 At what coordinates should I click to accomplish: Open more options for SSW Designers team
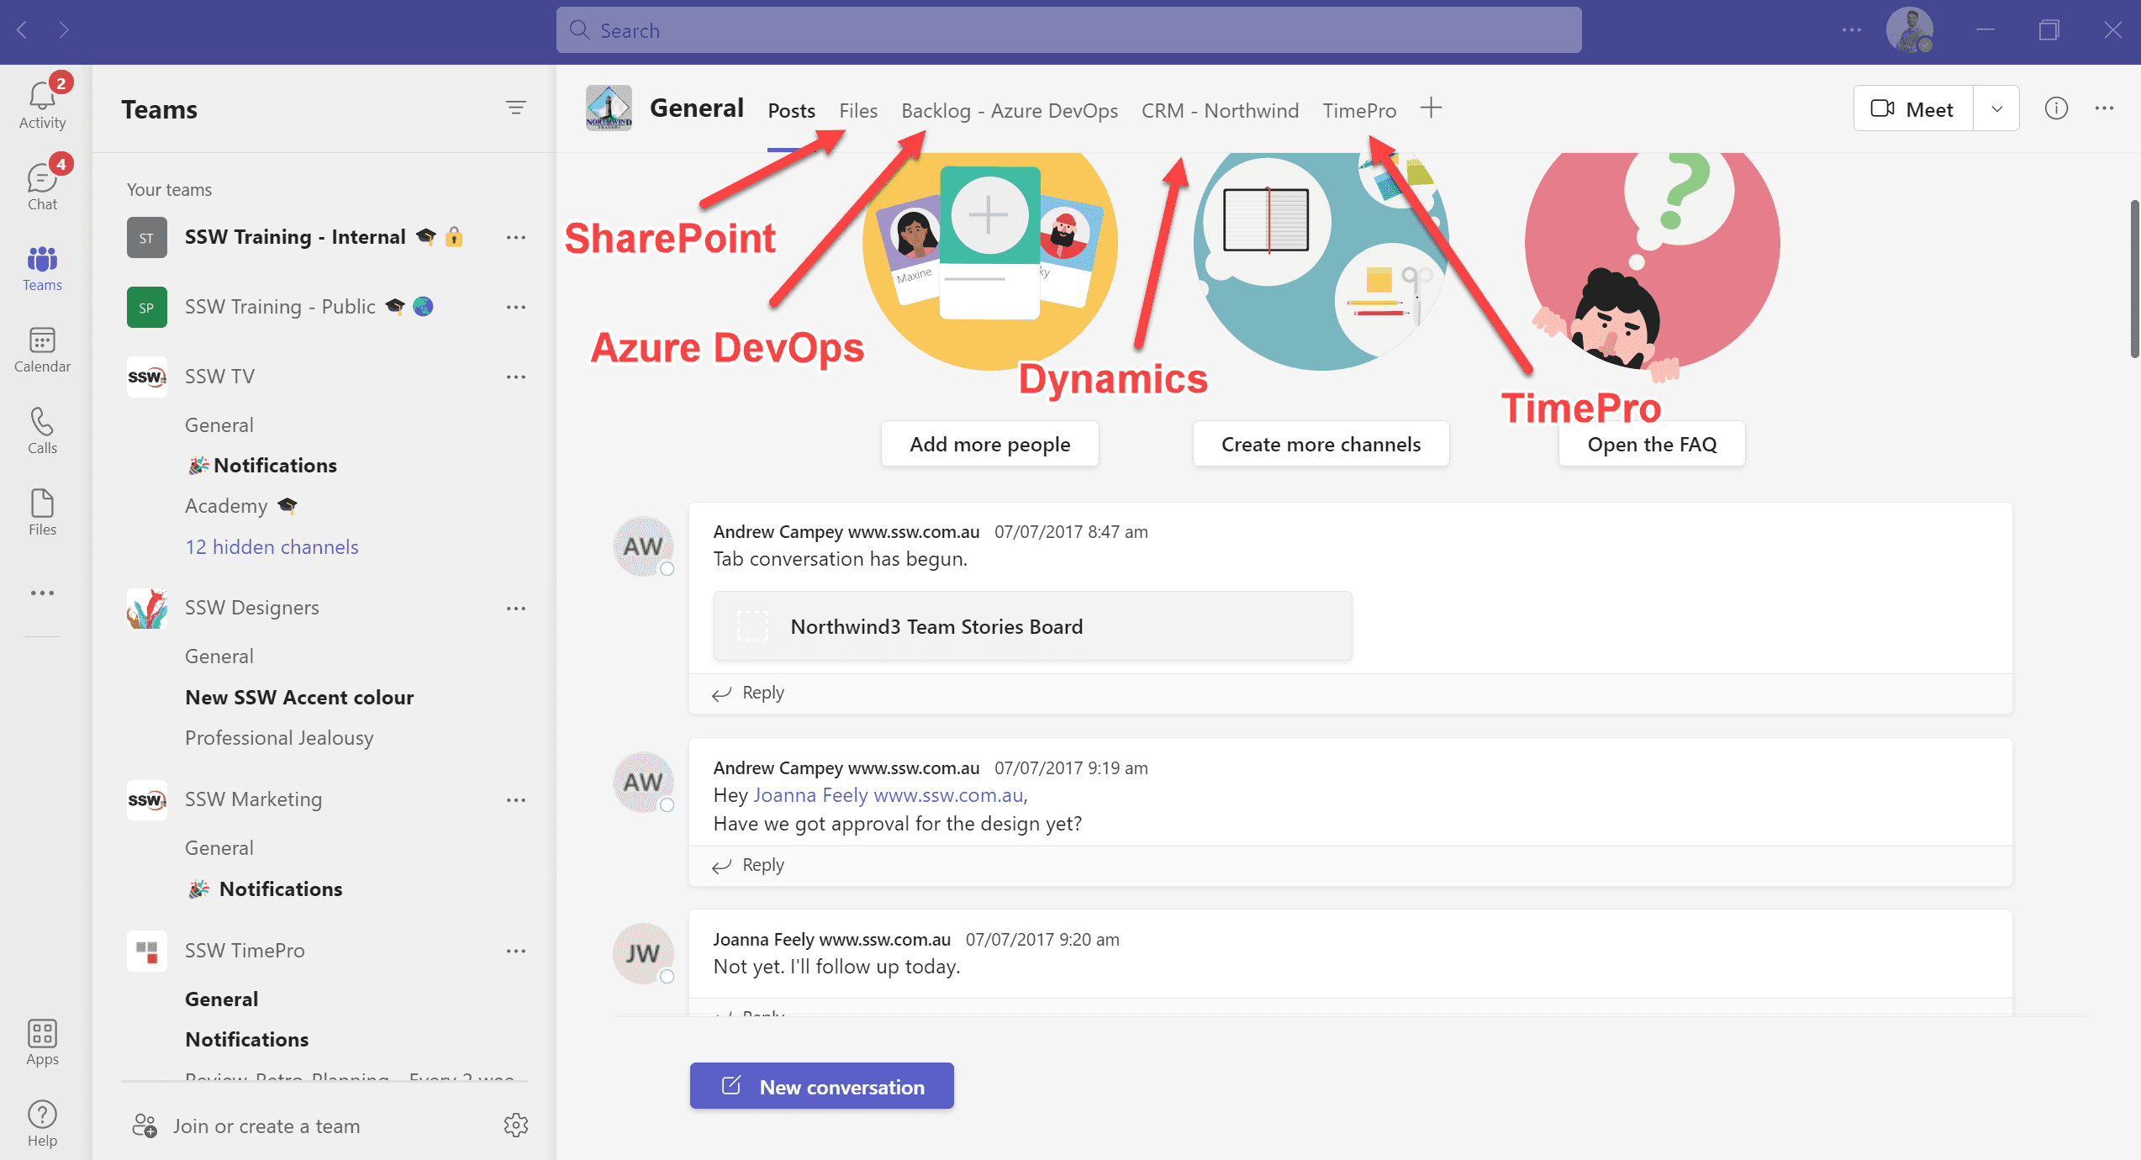(x=515, y=609)
